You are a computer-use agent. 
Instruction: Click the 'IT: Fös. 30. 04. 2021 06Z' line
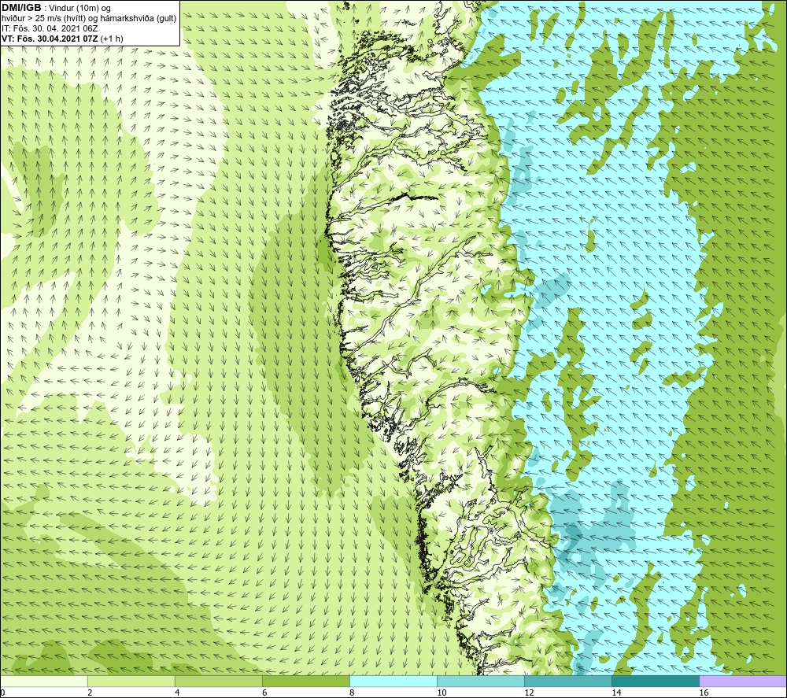coord(50,28)
